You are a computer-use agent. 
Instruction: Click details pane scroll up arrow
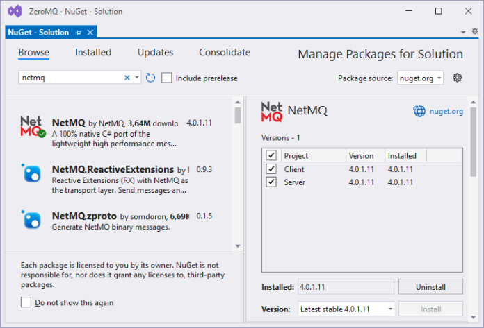(x=473, y=102)
